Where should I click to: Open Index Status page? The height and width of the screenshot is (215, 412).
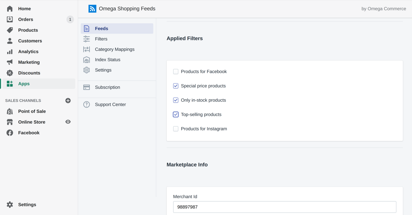(x=107, y=60)
